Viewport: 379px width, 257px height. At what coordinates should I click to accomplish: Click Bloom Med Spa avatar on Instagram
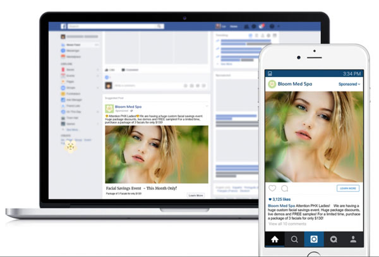pos(272,83)
